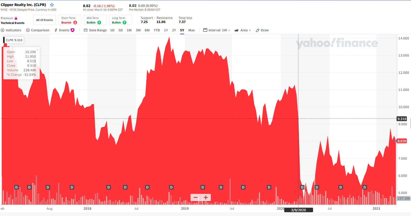Activate the Draw tool

click(262, 30)
